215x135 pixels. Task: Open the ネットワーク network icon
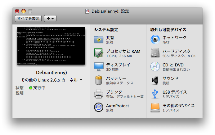point(155,40)
